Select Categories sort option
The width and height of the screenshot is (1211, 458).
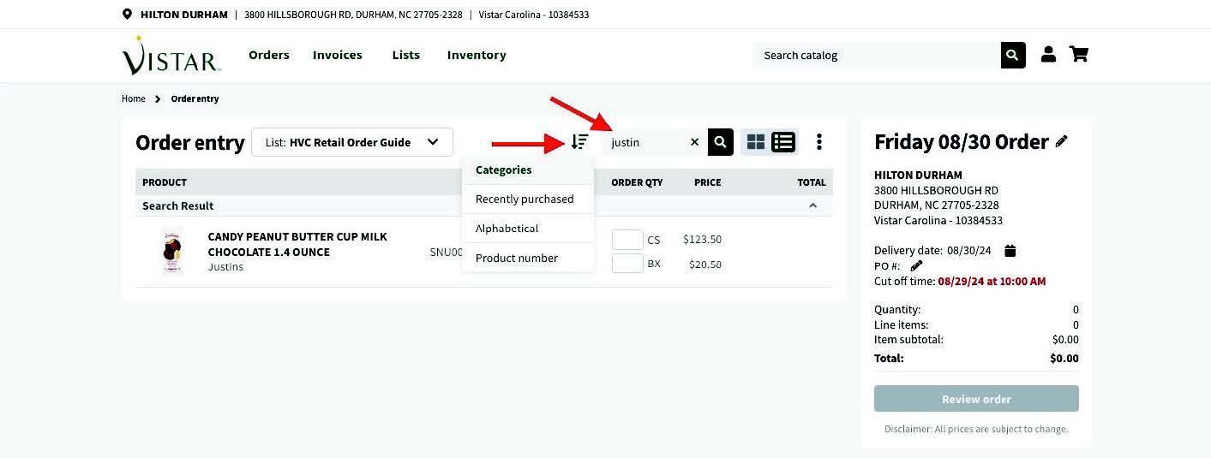point(528,170)
